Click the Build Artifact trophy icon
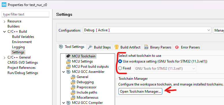The image size is (224, 105). (116, 47)
